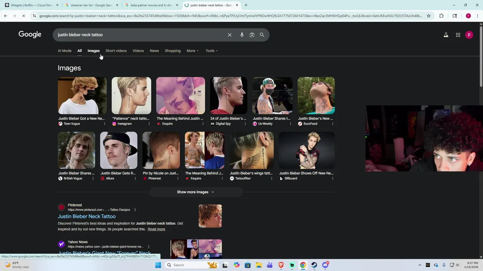Open Discord from the taskbar
This screenshot has height=271, width=483.
coord(325,265)
